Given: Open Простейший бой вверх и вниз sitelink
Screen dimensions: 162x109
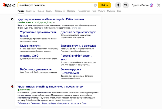Looking at the screenshot, I should tap(76, 57).
